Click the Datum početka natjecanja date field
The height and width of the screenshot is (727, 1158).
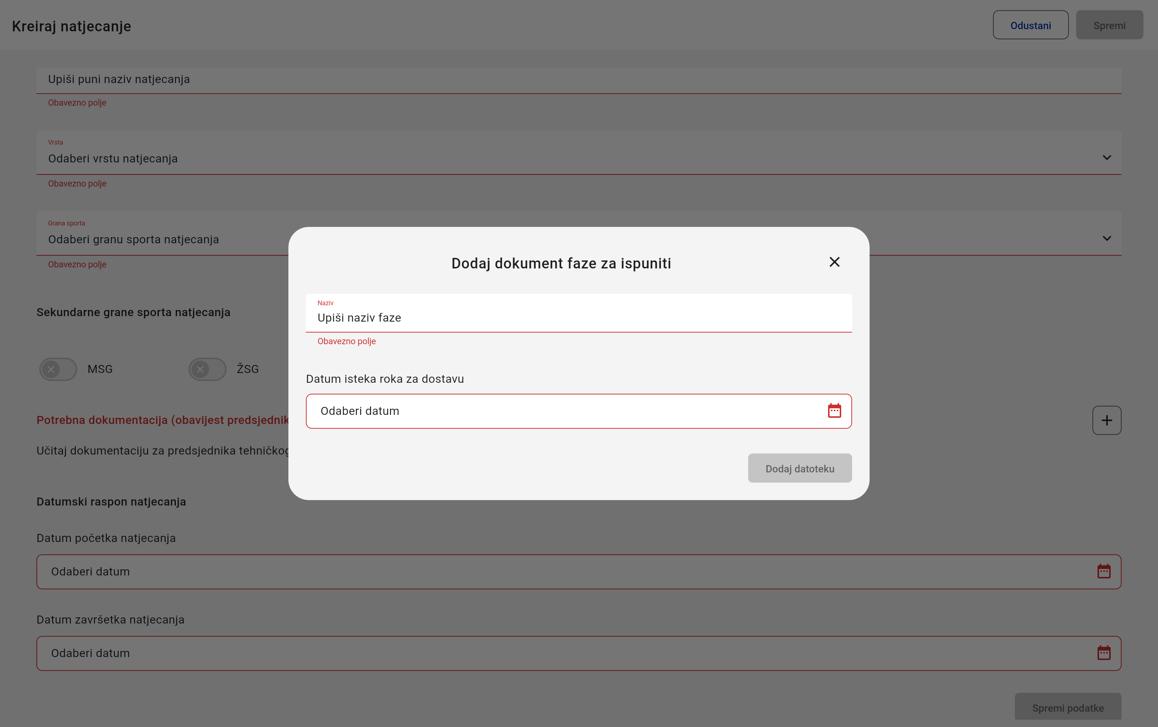[x=529, y=572]
